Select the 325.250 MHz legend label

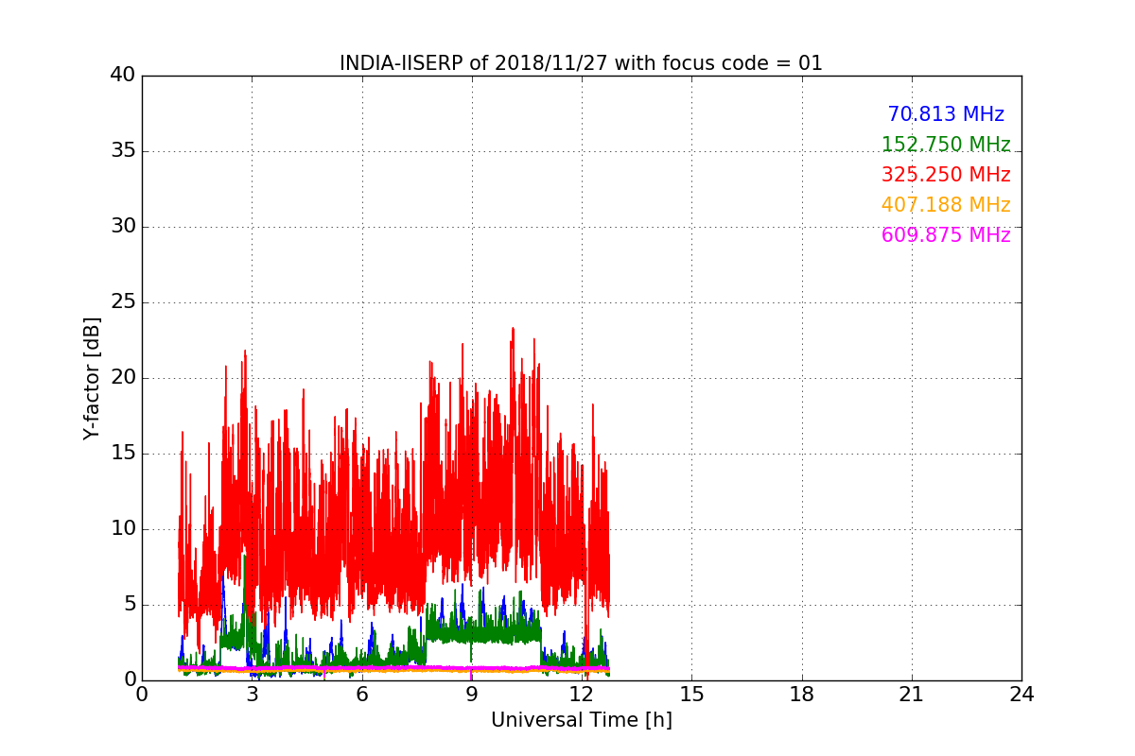tap(946, 175)
